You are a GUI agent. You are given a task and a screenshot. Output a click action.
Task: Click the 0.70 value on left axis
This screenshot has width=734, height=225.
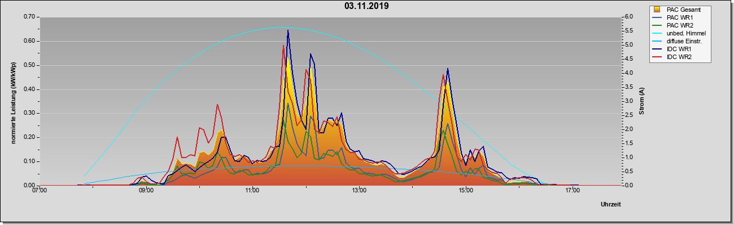(x=29, y=17)
